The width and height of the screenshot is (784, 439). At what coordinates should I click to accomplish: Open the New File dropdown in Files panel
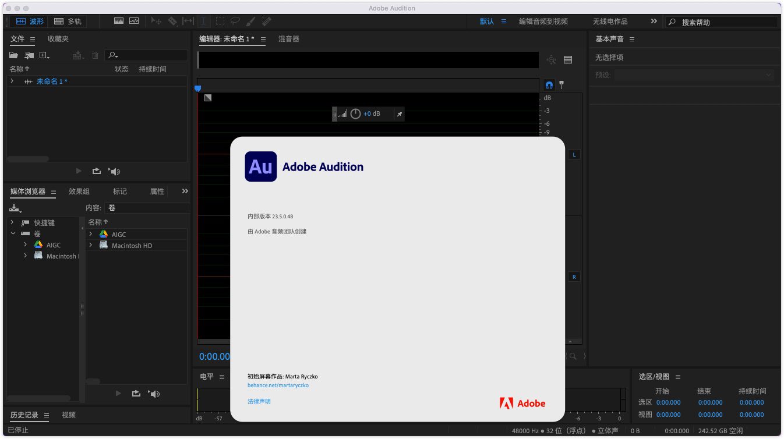click(x=44, y=55)
